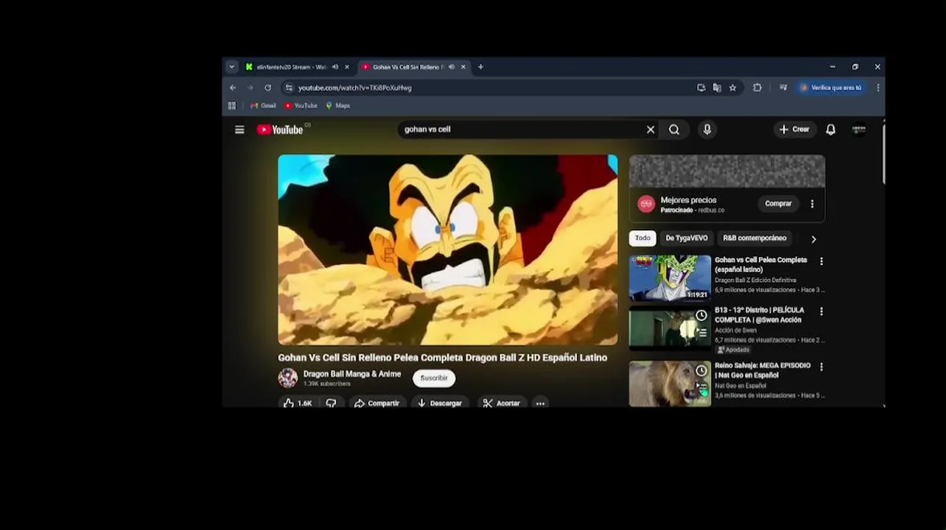Open the Extensions puzzle icon
The height and width of the screenshot is (530, 946).
coord(757,88)
